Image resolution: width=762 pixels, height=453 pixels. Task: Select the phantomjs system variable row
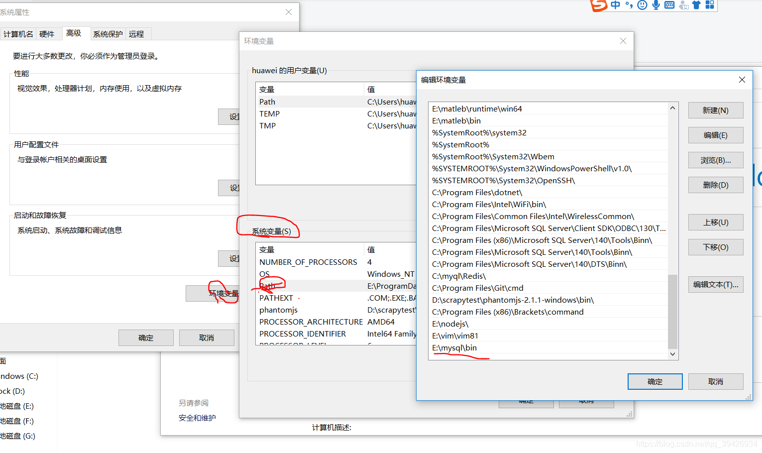coord(336,310)
